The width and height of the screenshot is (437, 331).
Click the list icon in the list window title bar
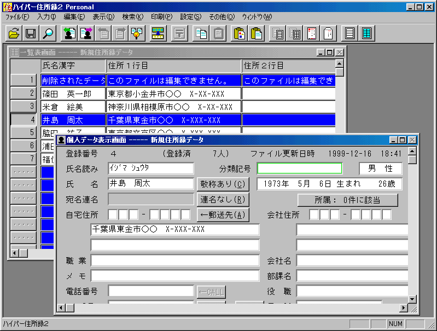pyautogui.click(x=14, y=53)
